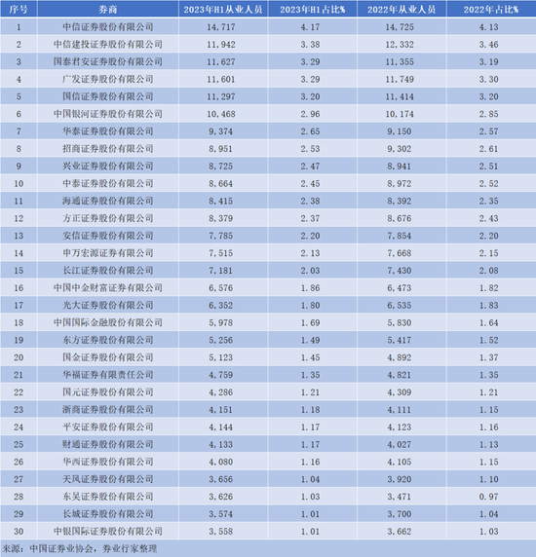Click the 2022年从业人员 header cell
Viewport: 536px width, 557px height.
[402, 9]
